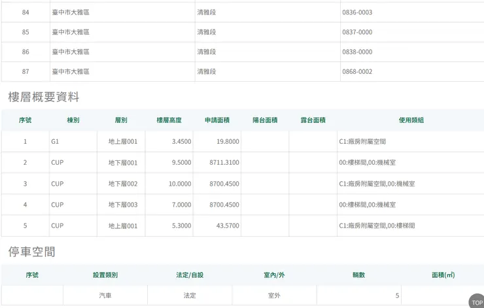Click the 使用類組 column header
The image size is (484, 308).
pyautogui.click(x=411, y=120)
